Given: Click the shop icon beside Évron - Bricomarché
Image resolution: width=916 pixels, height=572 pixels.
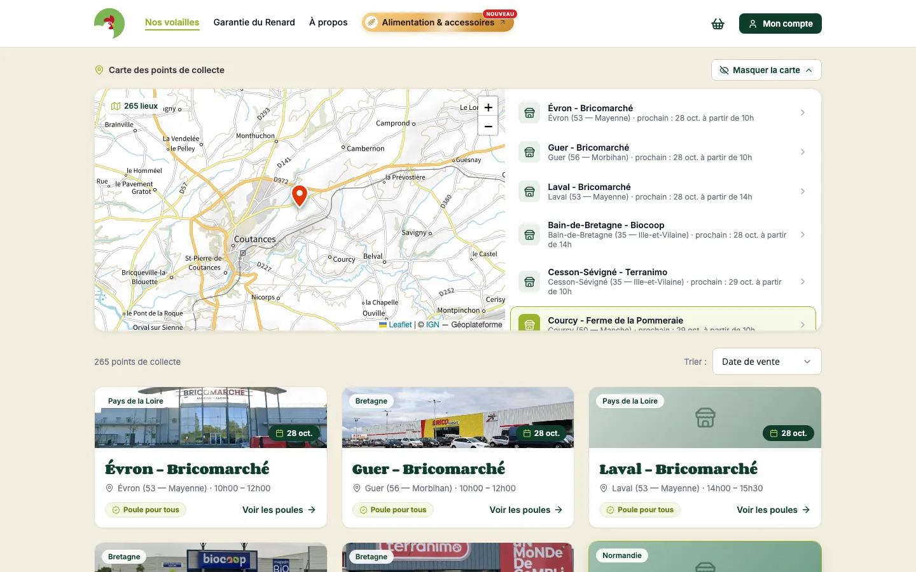Looking at the screenshot, I should coord(529,112).
